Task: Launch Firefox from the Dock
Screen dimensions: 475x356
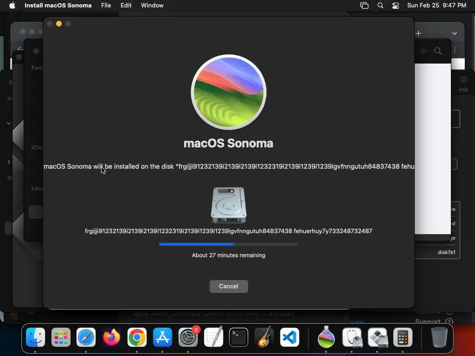Action: [x=111, y=337]
